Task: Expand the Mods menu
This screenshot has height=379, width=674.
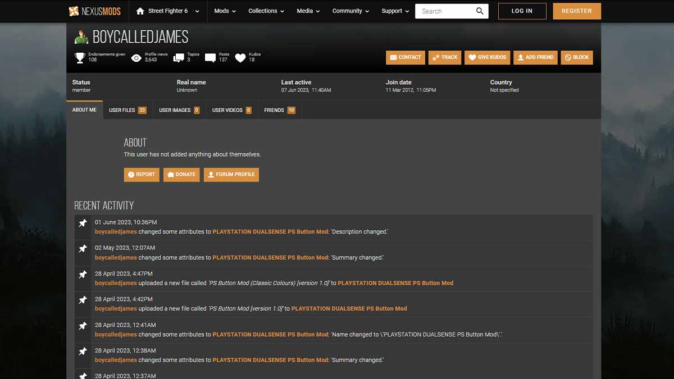Action: [225, 11]
